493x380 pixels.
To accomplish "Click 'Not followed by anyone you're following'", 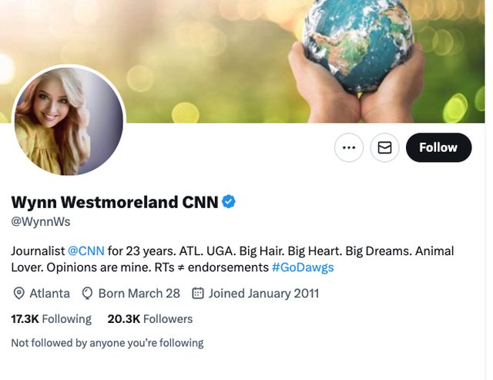I will [107, 343].
